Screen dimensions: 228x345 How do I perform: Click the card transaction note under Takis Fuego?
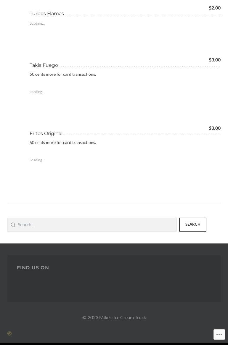63,74
